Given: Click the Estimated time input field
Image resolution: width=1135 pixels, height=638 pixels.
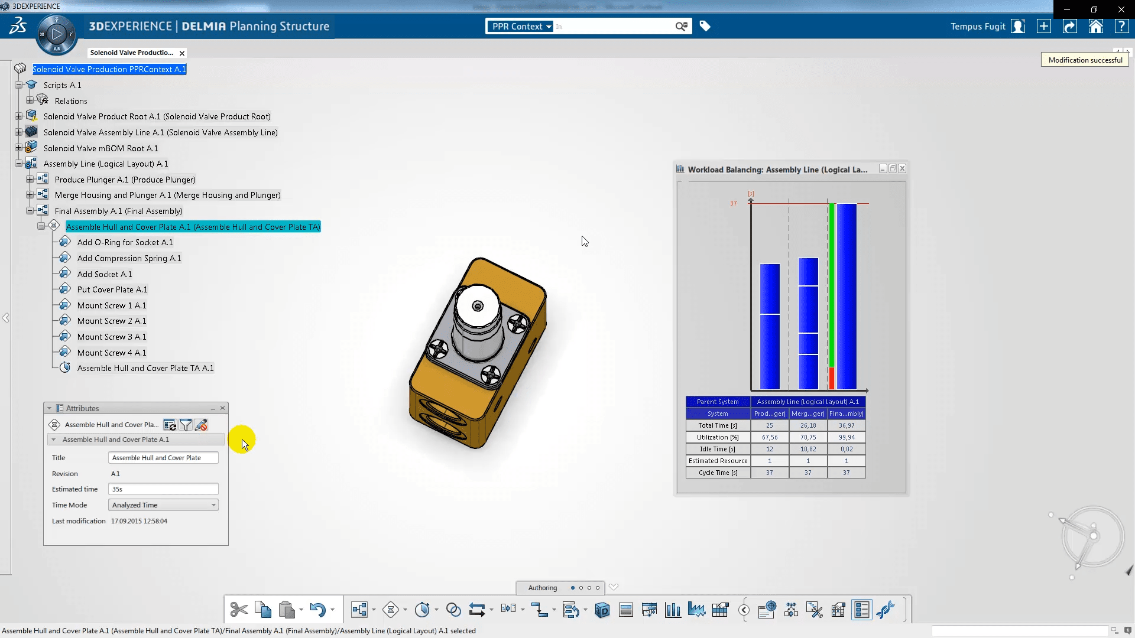Looking at the screenshot, I should click(163, 489).
